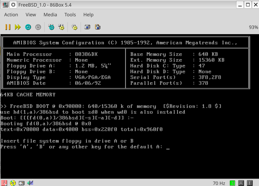Open the Action menu
Screen dimensions: 259x186
[x=11, y=15]
